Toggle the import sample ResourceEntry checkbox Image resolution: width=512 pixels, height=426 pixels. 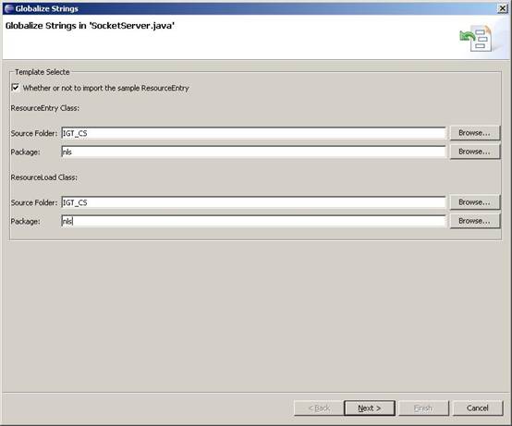pos(16,88)
